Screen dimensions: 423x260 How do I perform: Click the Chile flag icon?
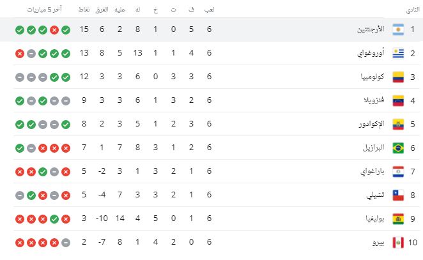click(398, 195)
